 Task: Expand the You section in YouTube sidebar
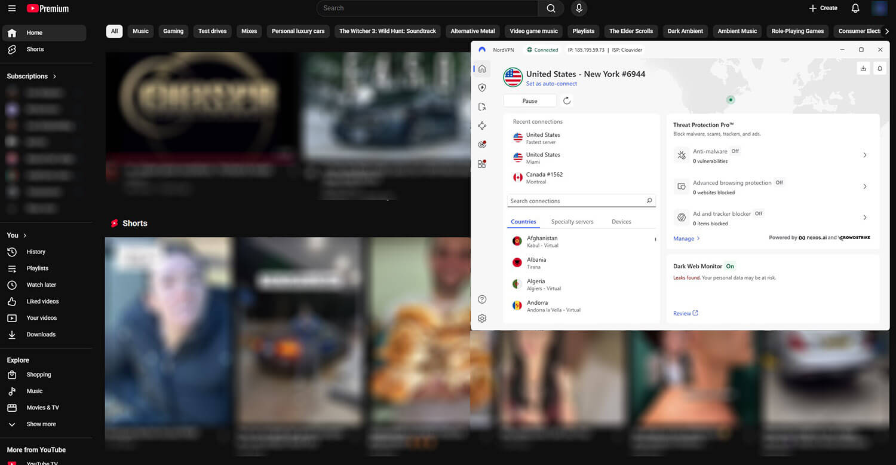17,235
